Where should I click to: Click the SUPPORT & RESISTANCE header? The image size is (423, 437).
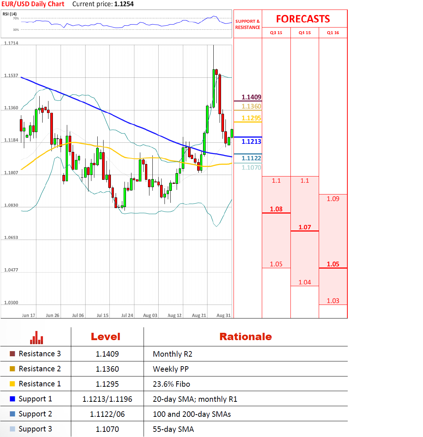tap(247, 24)
